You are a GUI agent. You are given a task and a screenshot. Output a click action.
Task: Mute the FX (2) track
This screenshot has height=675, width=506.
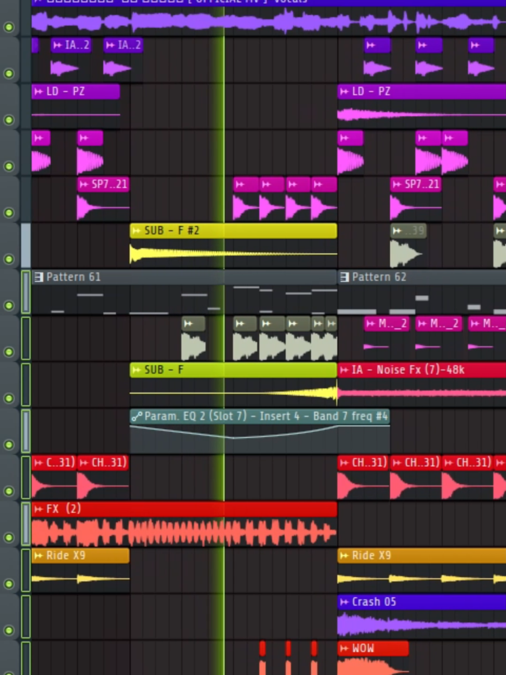(x=9, y=538)
